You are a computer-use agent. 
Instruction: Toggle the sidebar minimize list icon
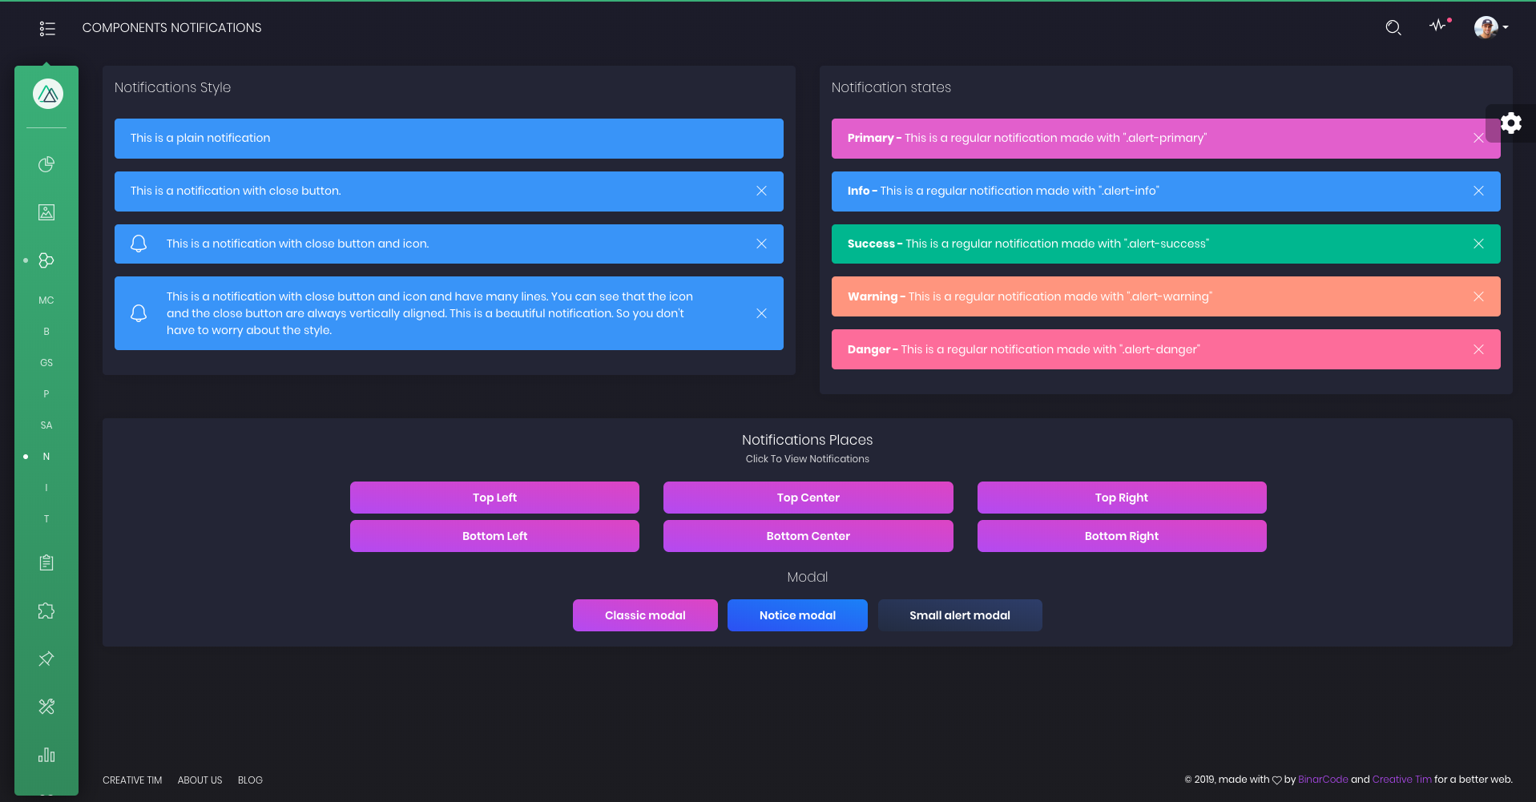(47, 28)
